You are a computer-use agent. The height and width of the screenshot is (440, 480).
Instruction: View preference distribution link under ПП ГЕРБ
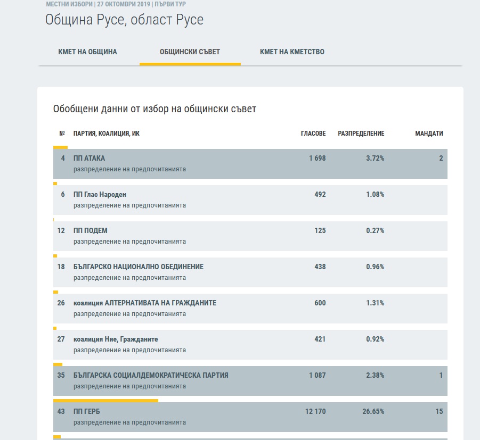click(129, 422)
